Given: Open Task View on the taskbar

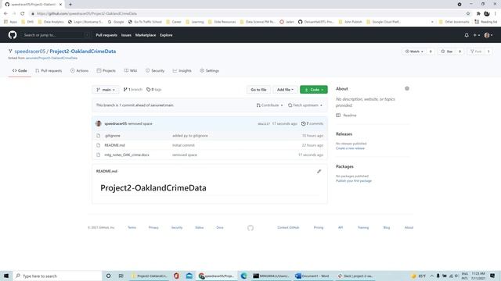Looking at the screenshot, I should pyautogui.click(x=121, y=276).
